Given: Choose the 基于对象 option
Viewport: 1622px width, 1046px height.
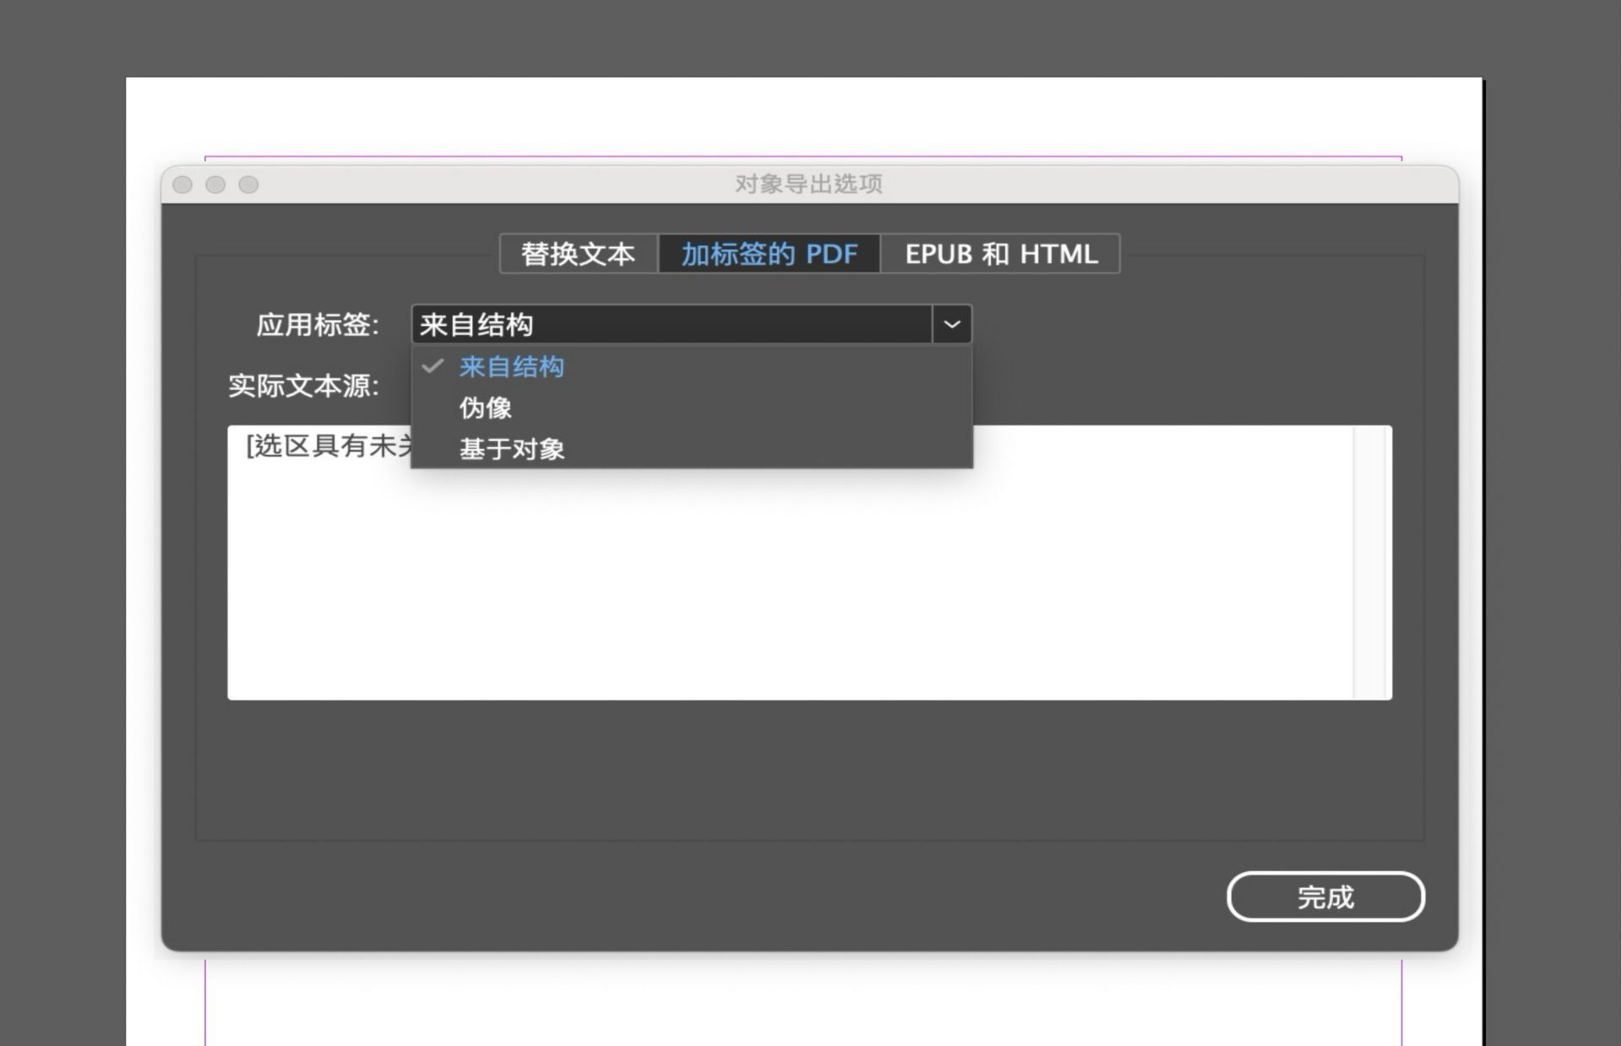Looking at the screenshot, I should click(512, 448).
